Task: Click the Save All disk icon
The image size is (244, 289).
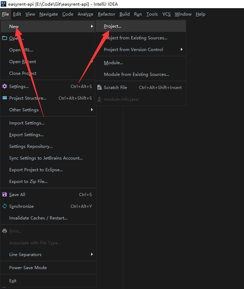Action: point(5,194)
